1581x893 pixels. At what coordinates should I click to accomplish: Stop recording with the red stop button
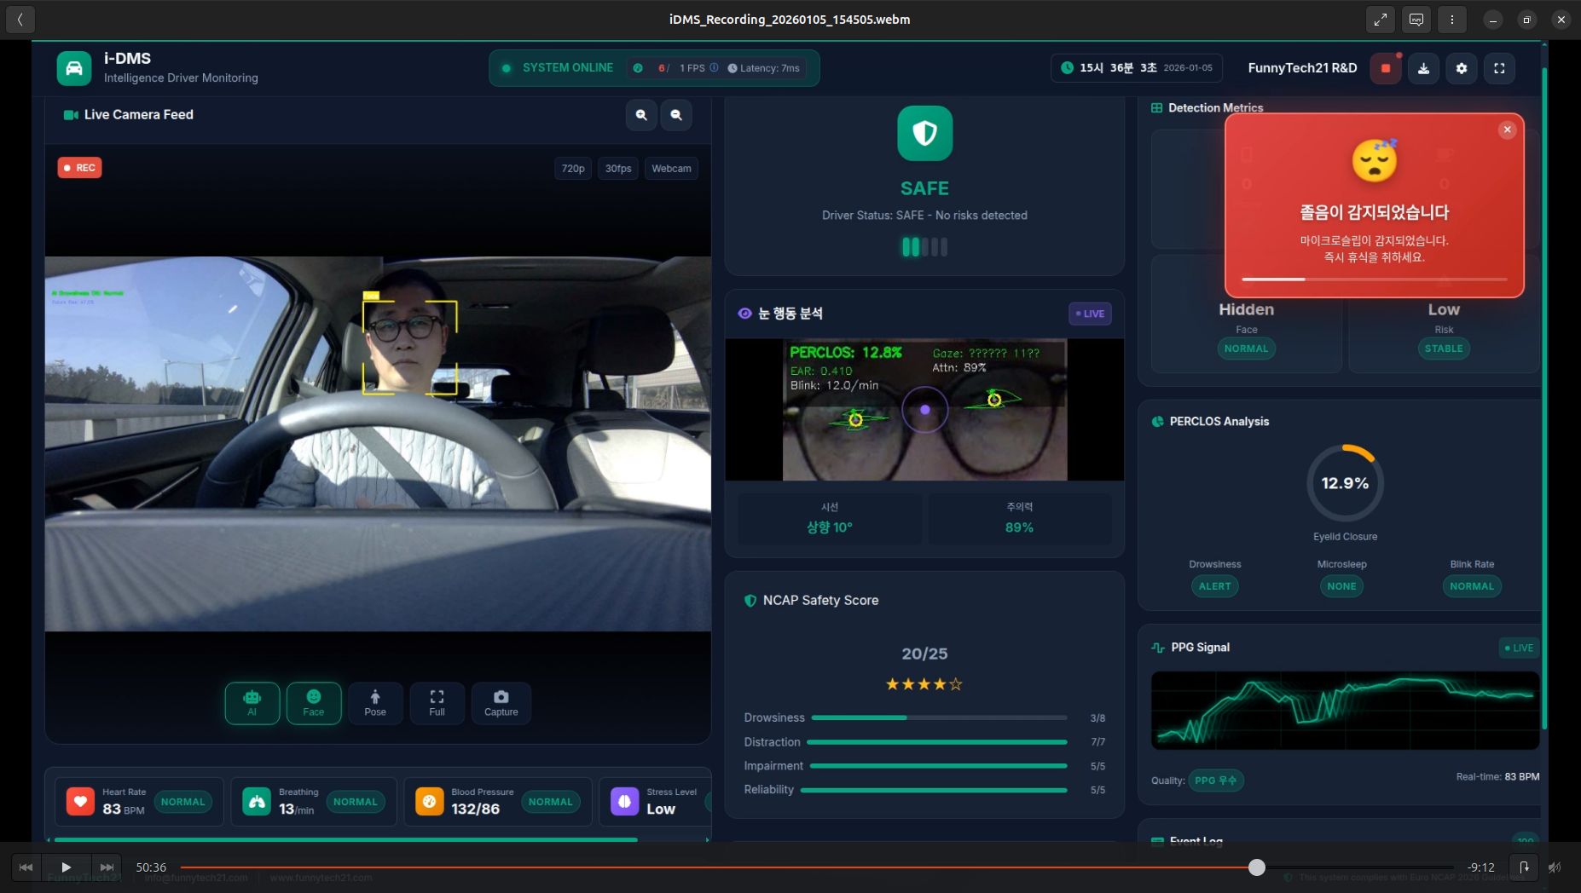(x=1386, y=68)
